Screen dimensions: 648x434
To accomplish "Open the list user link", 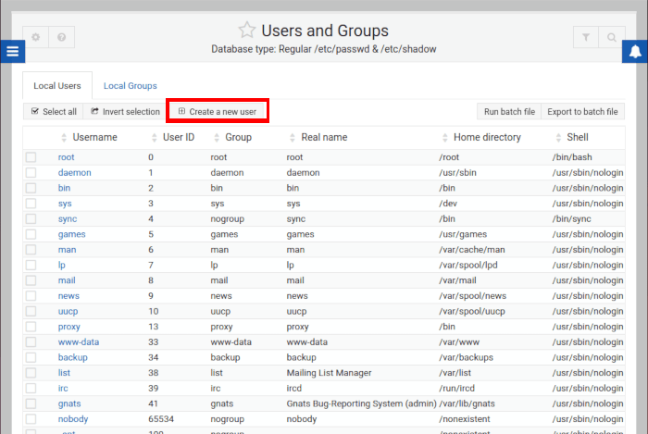I will pos(64,373).
